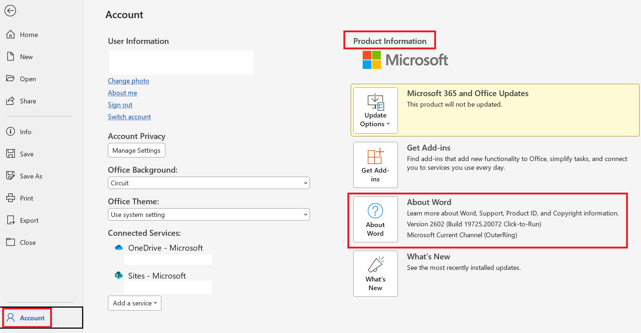641x333 pixels.
Task: Open the Office Background dropdown
Action: 209,183
